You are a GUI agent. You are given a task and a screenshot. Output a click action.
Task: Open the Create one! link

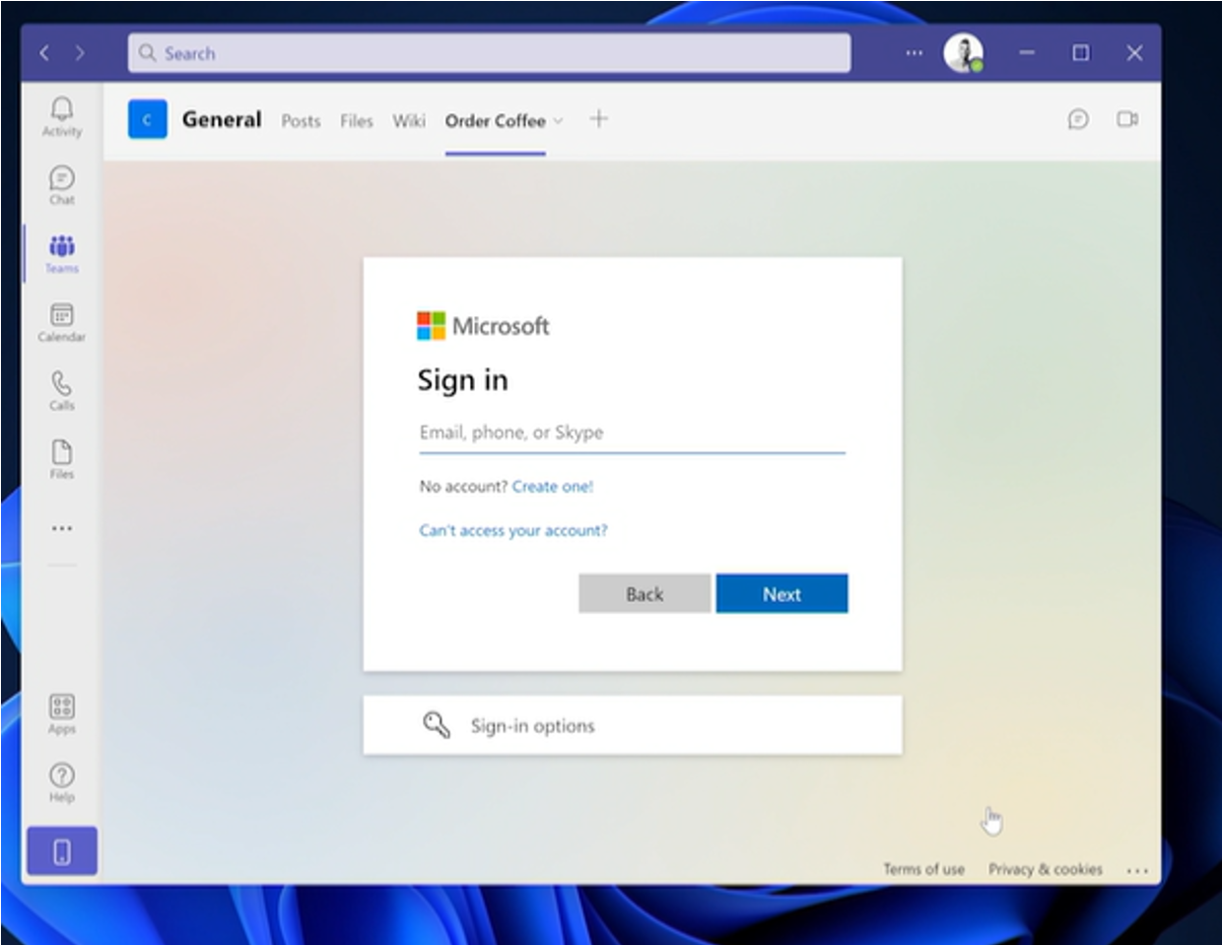click(553, 487)
